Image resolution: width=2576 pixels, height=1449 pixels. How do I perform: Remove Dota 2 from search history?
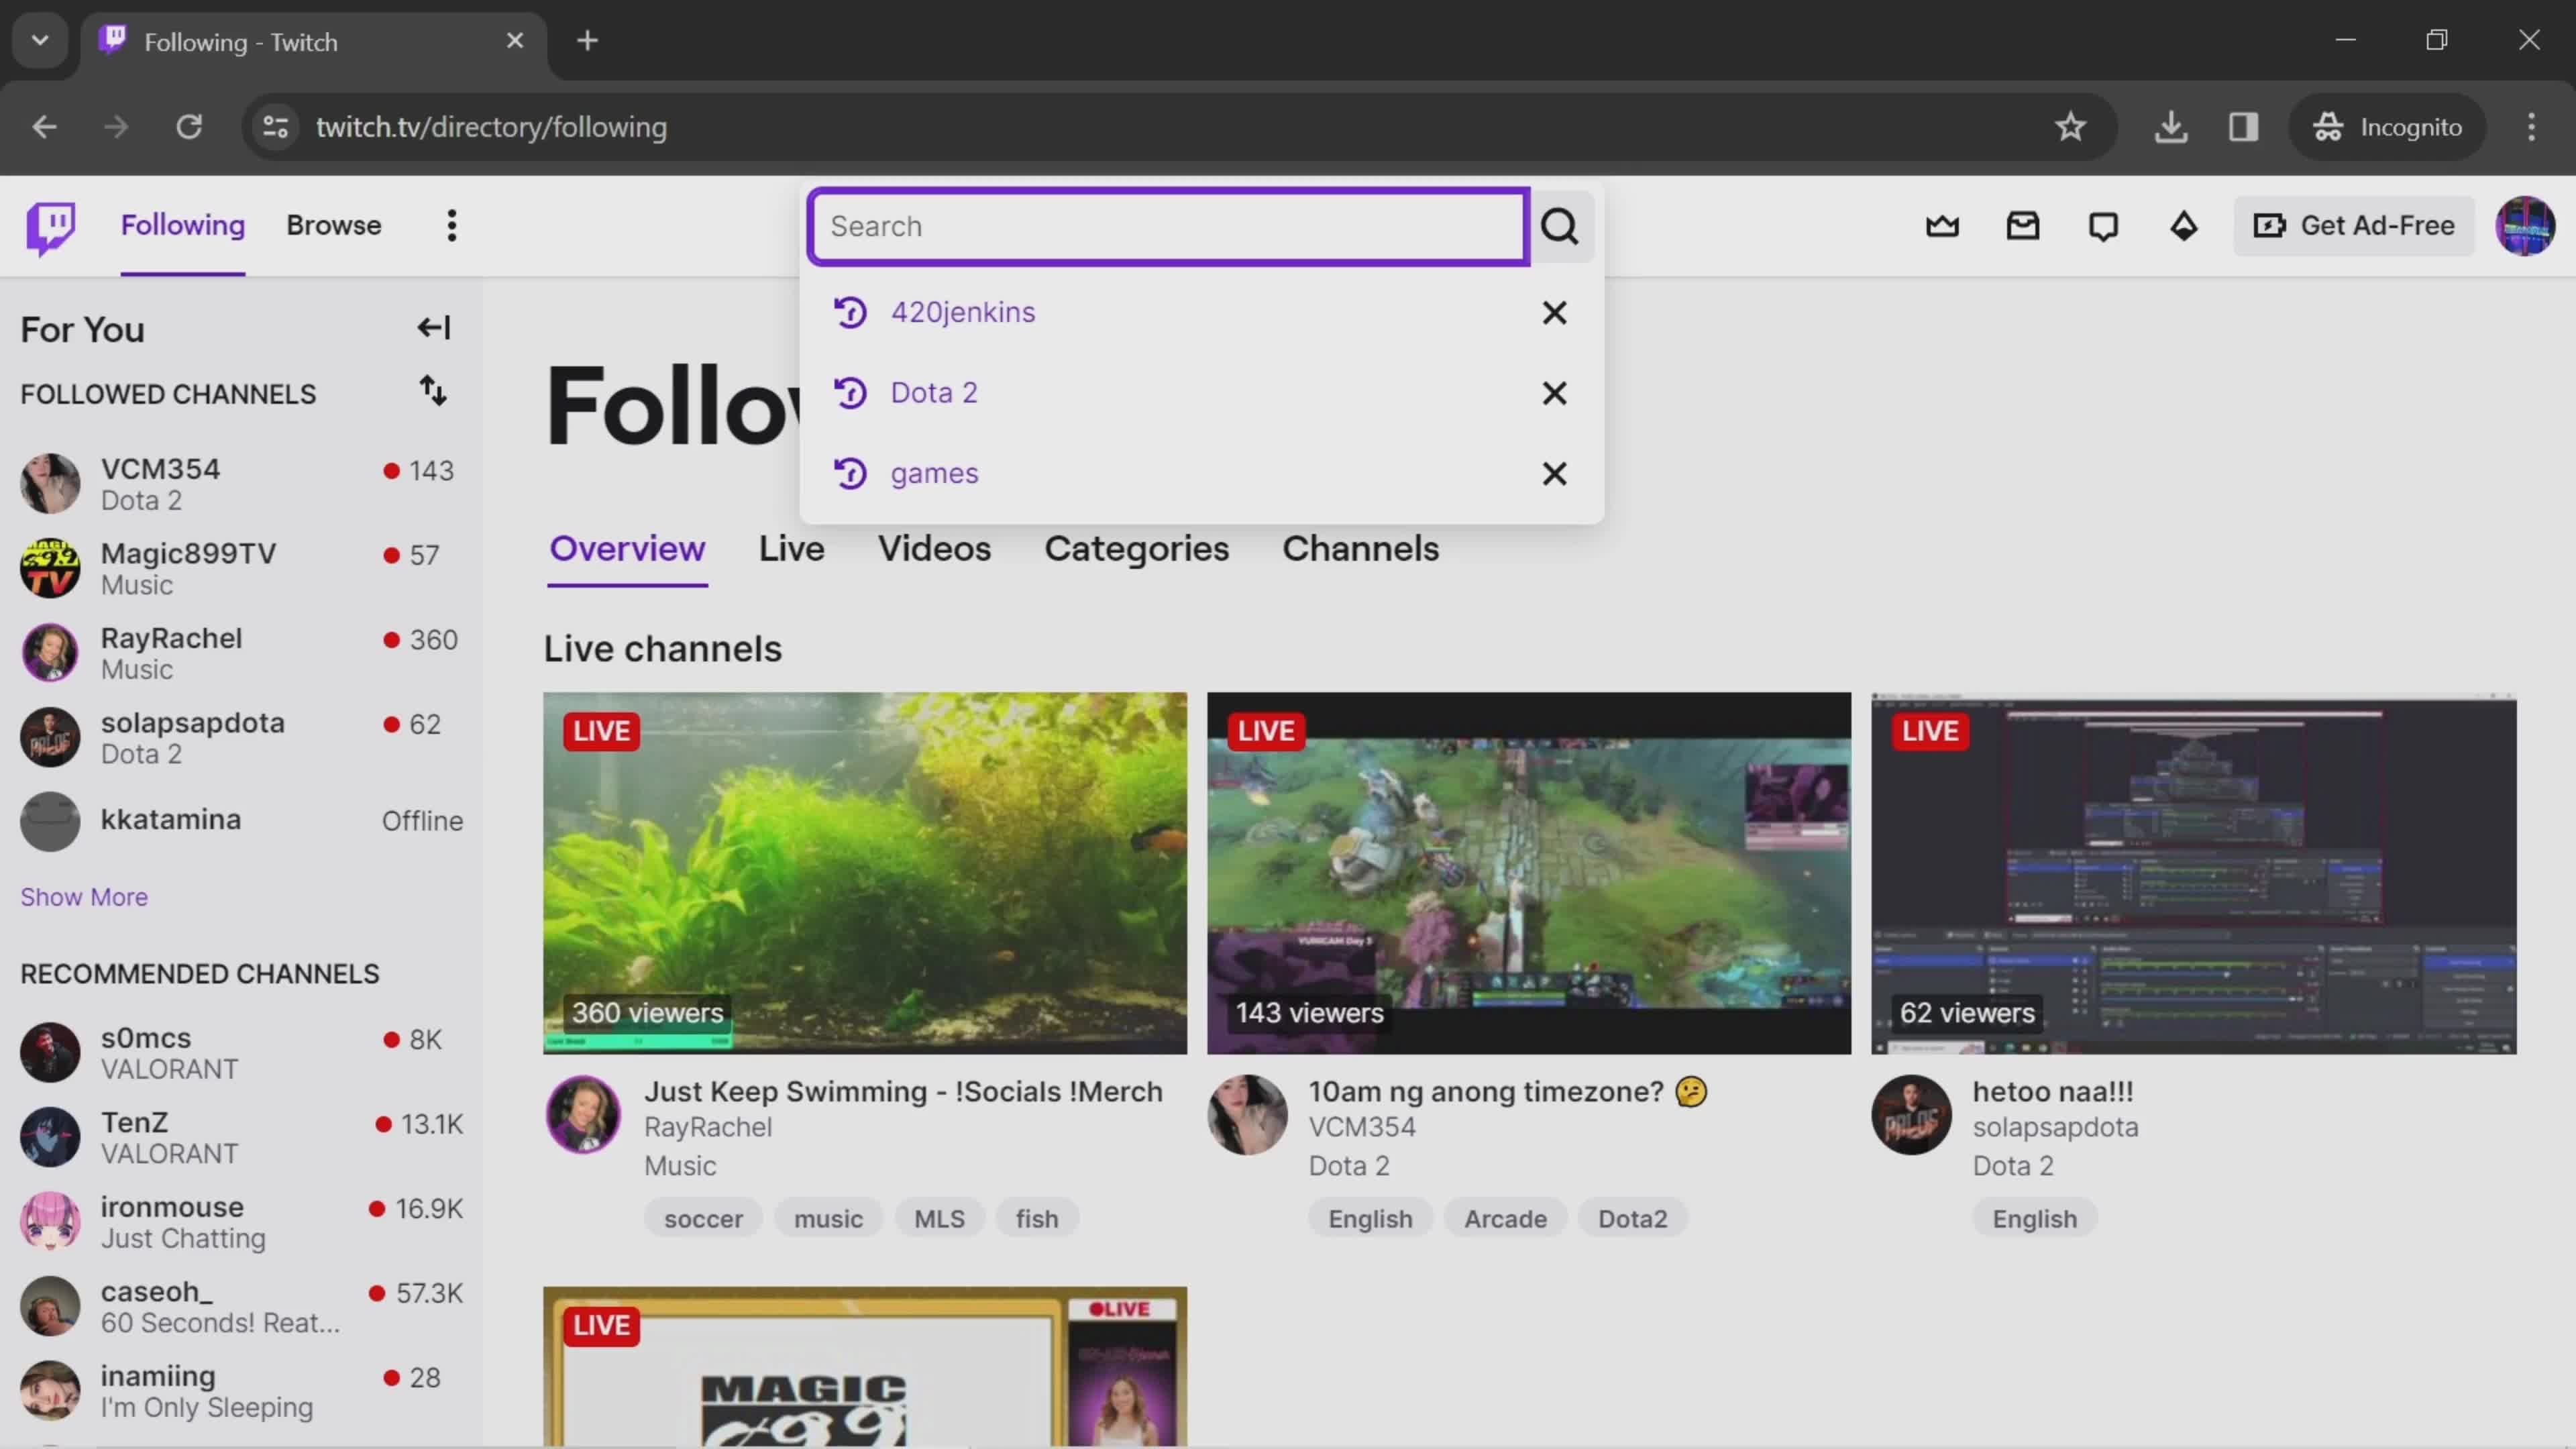coord(1554,393)
